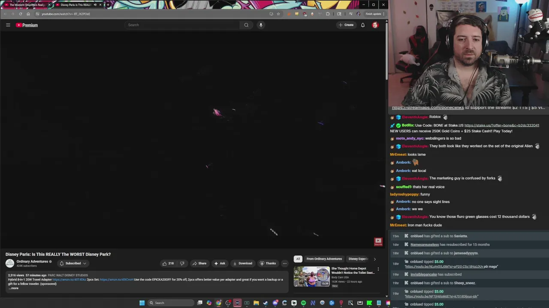Viewport: 549px width, 308px height.
Task: Open She Thought Home Depot video title
Action: 353,270
